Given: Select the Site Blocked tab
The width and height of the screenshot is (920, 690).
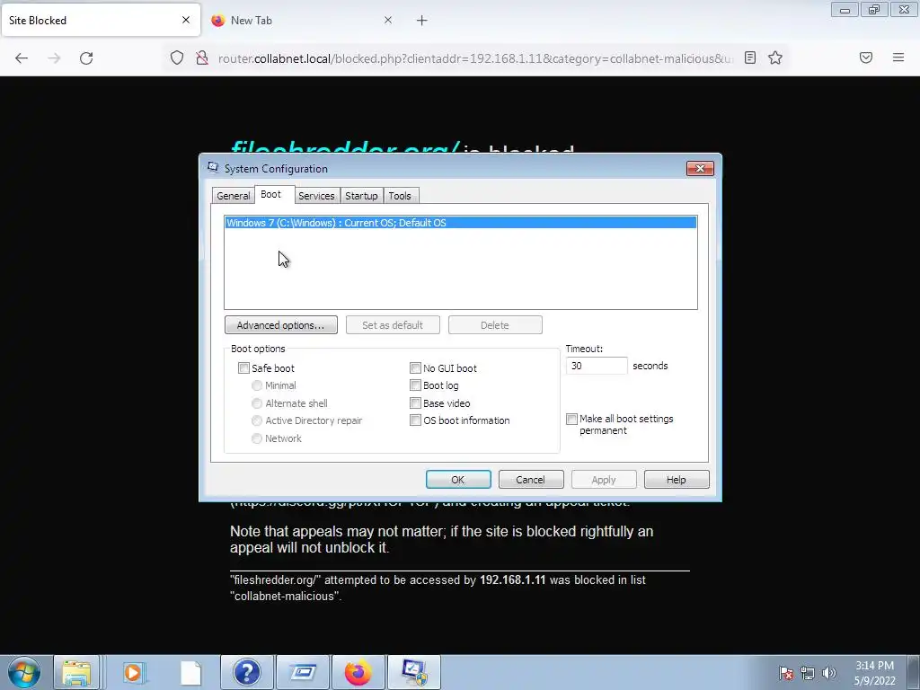Looking at the screenshot, I should 101,21.
